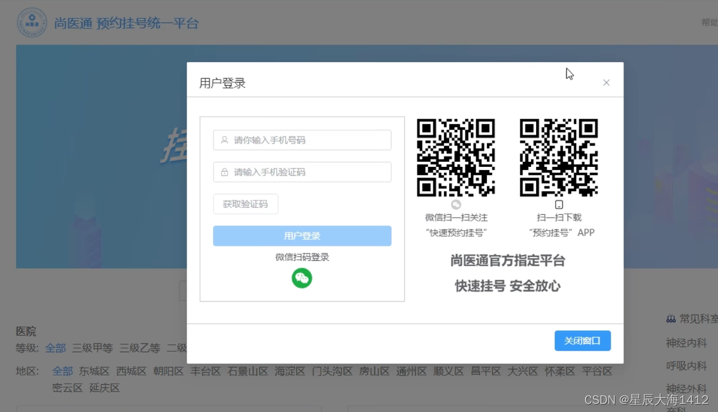Click the phone icon under right QR code
Viewport: 718px width, 412px height.
pyautogui.click(x=558, y=204)
